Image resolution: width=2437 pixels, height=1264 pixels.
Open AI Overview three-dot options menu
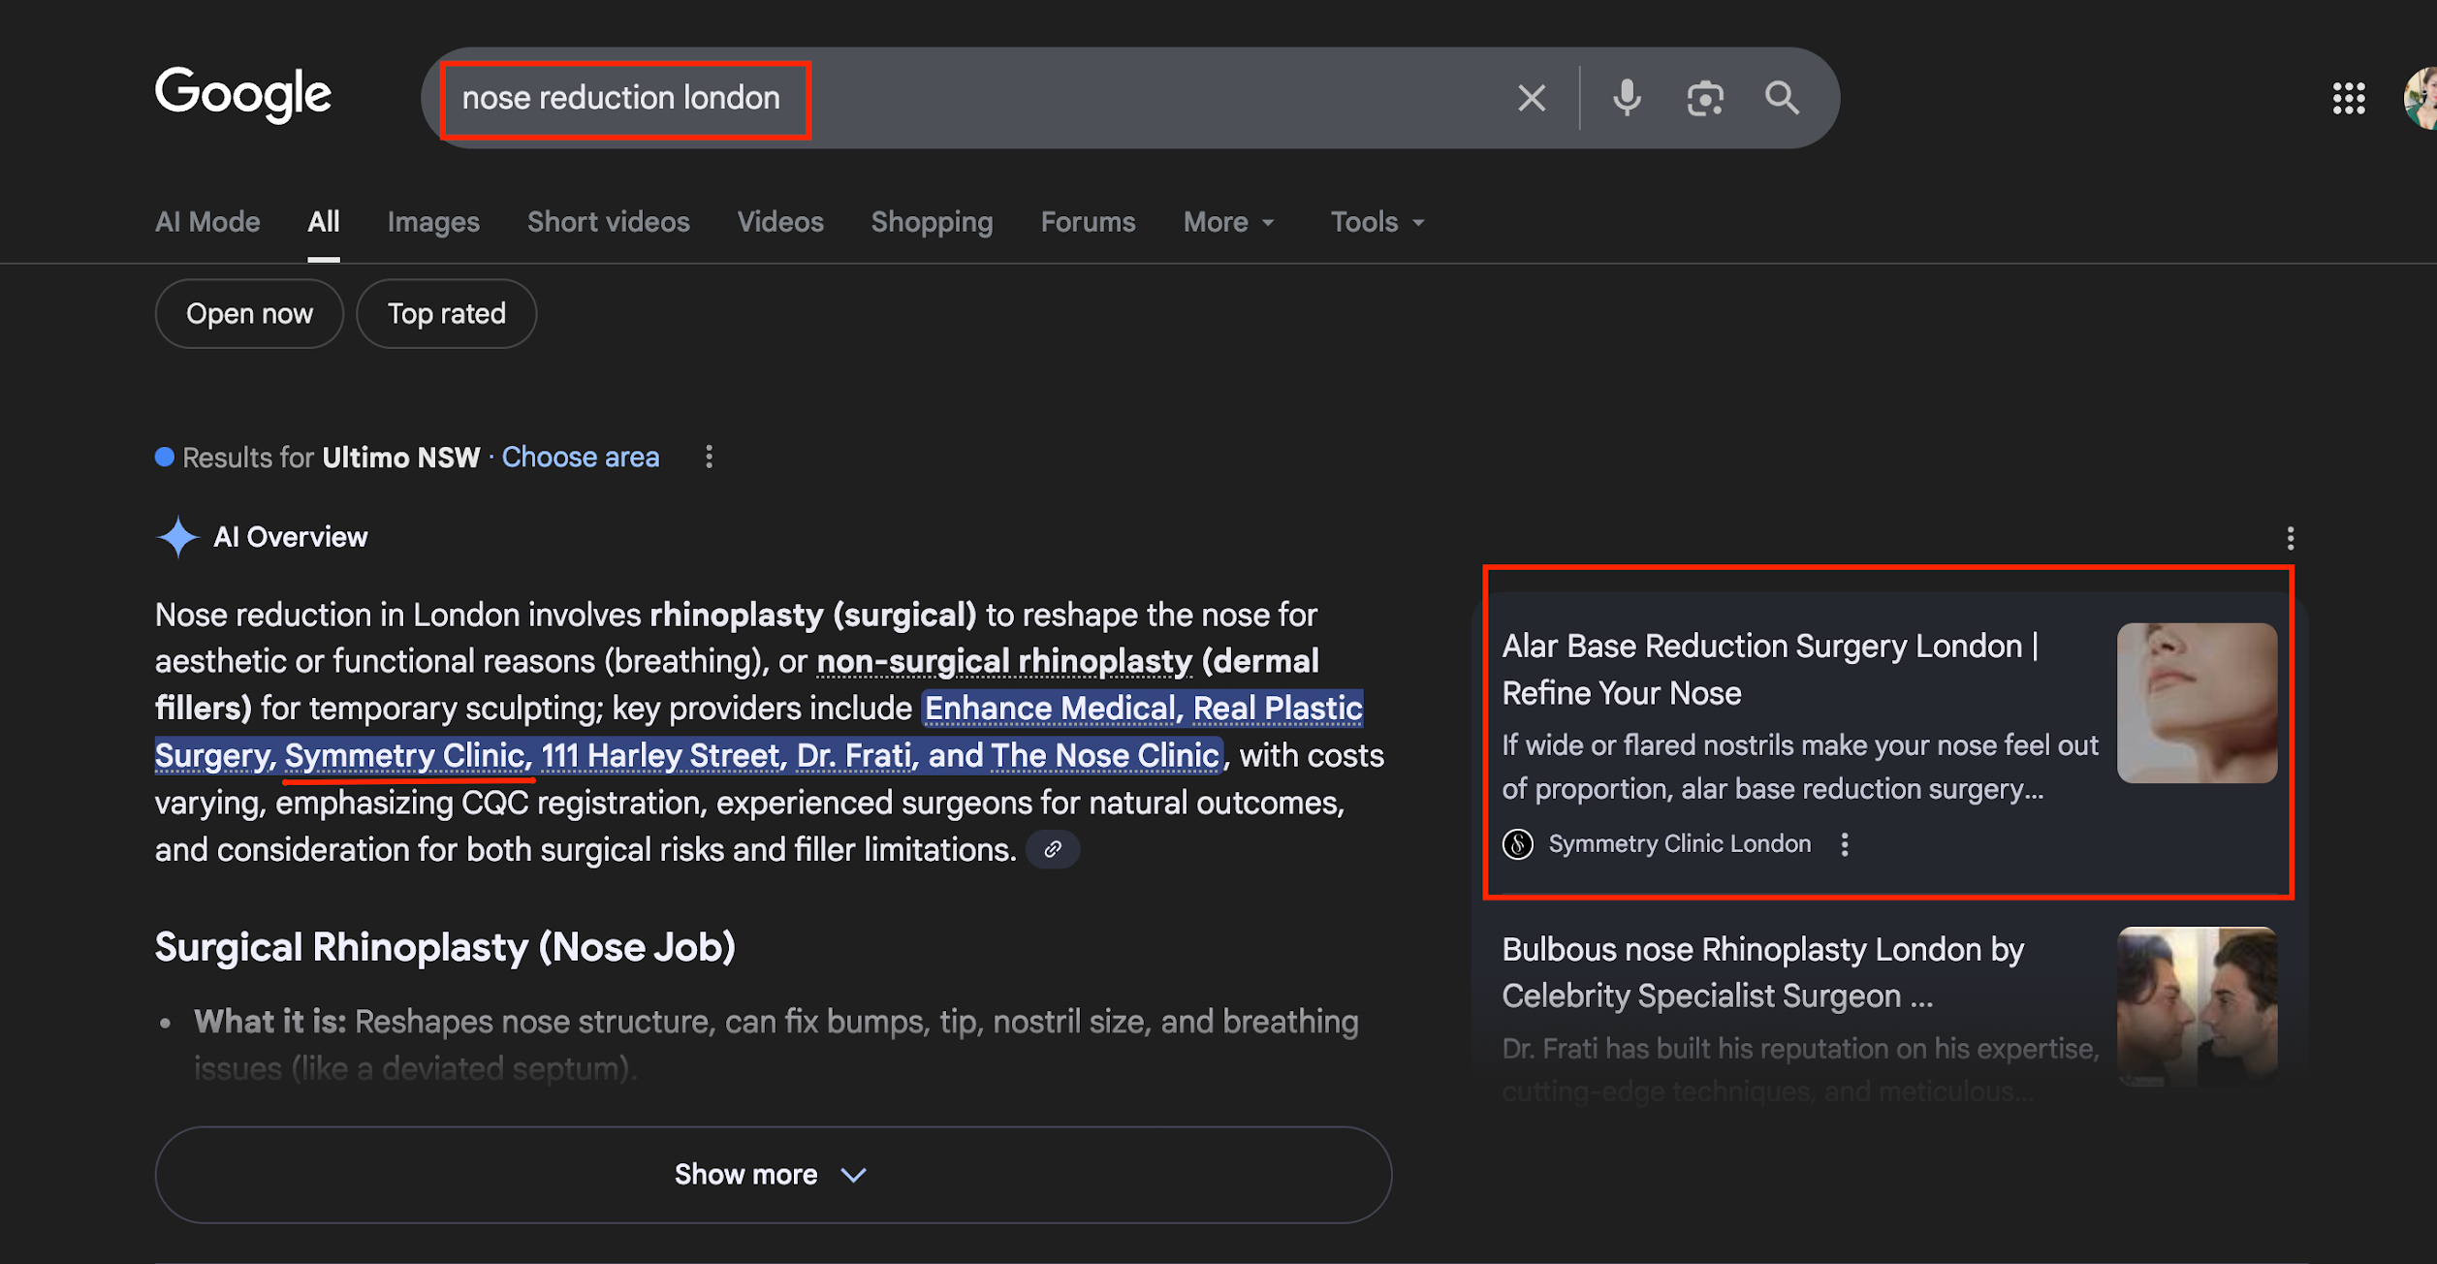(x=2291, y=538)
